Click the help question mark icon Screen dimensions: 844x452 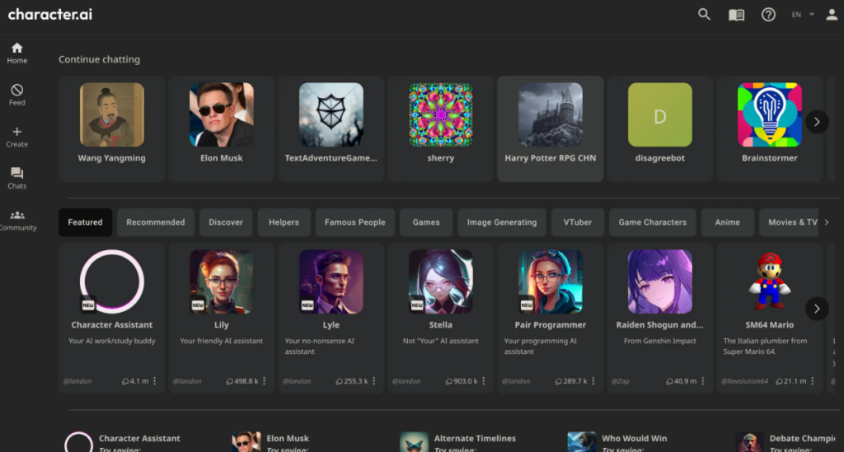[x=768, y=15]
